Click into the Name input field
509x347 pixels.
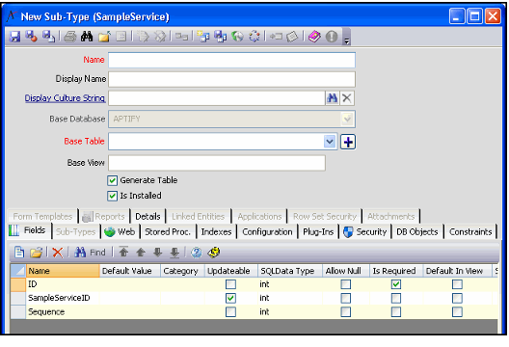[x=231, y=60]
